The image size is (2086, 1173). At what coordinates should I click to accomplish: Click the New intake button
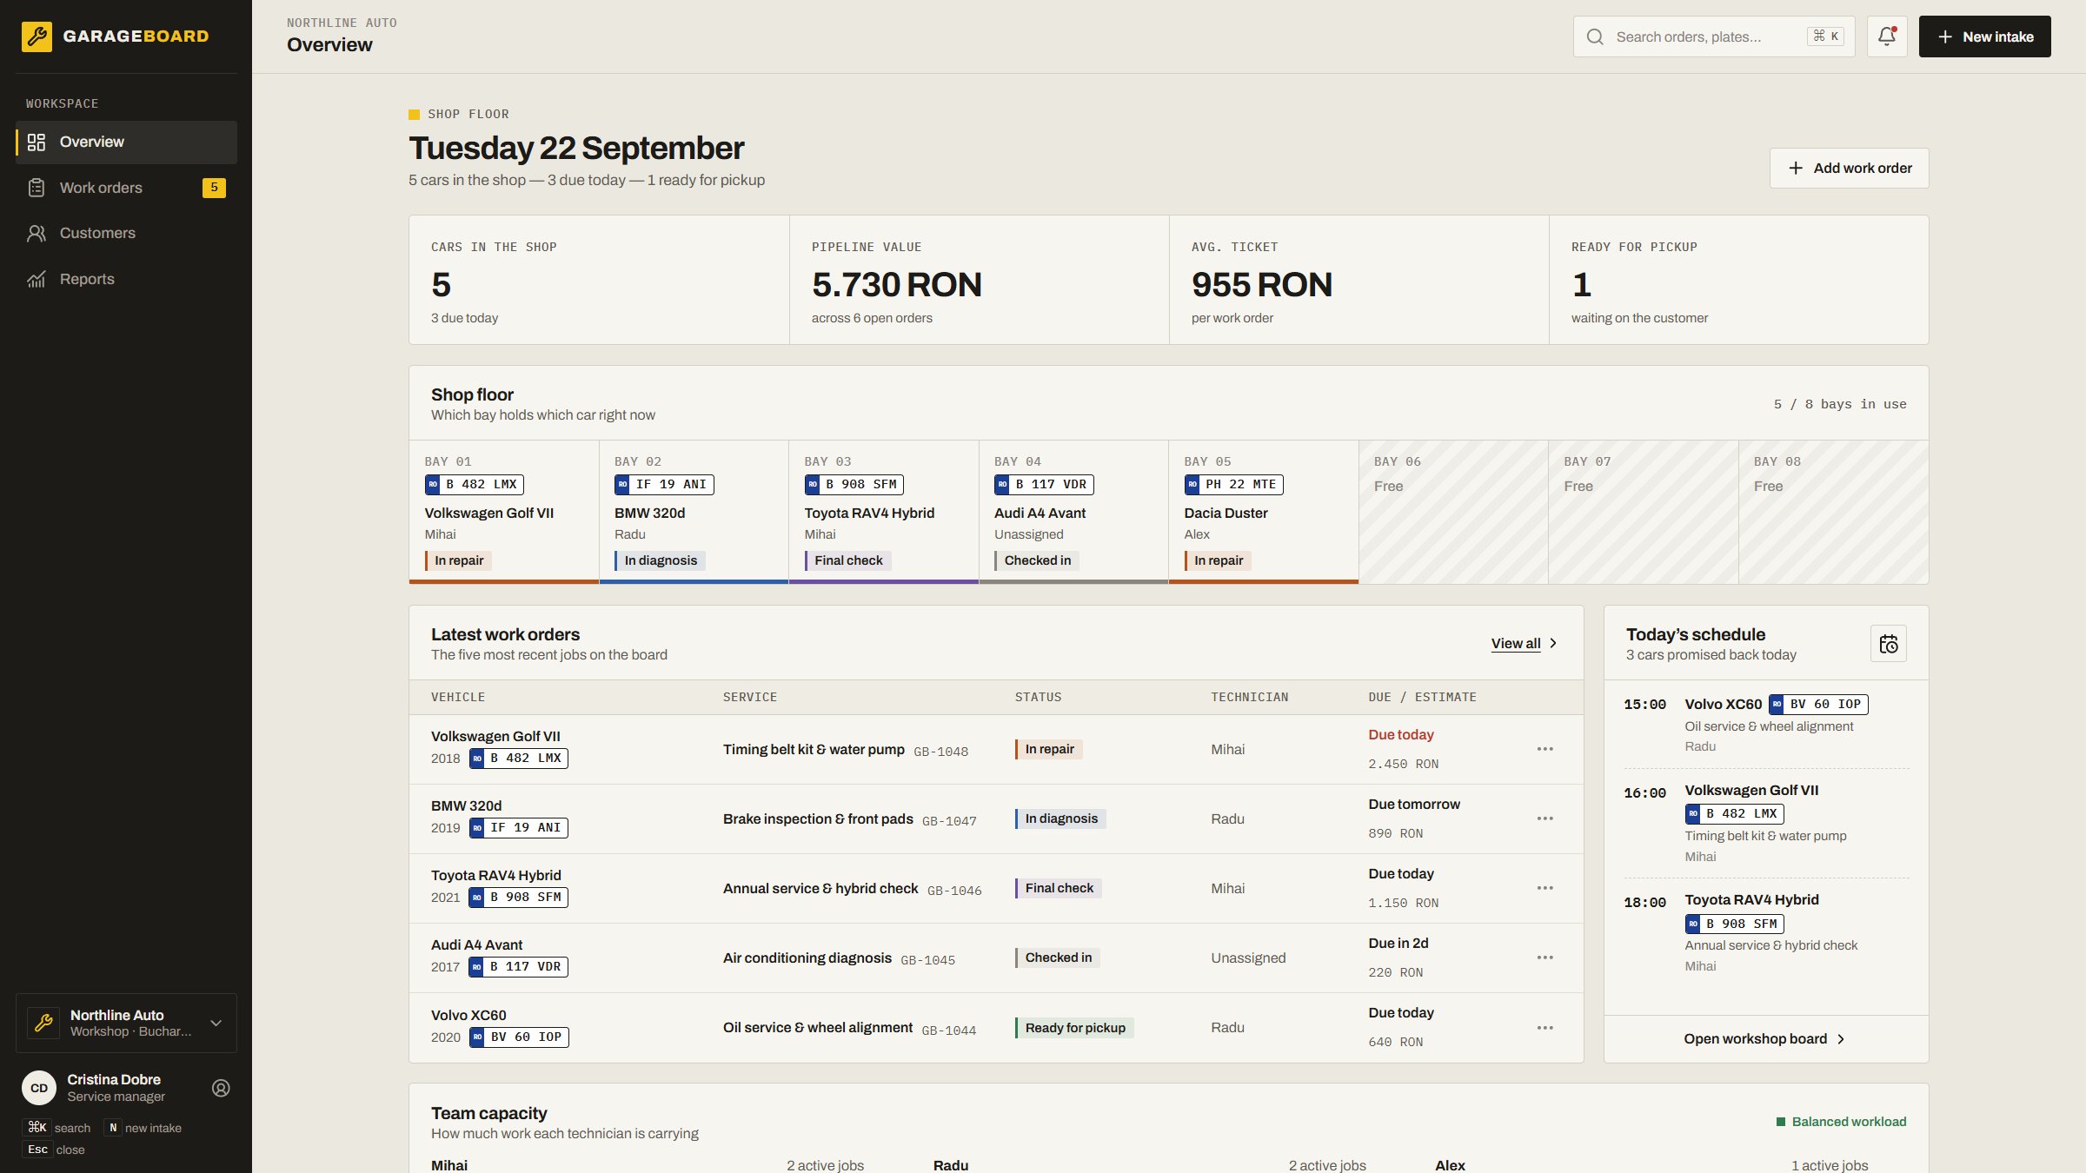pos(1984,36)
